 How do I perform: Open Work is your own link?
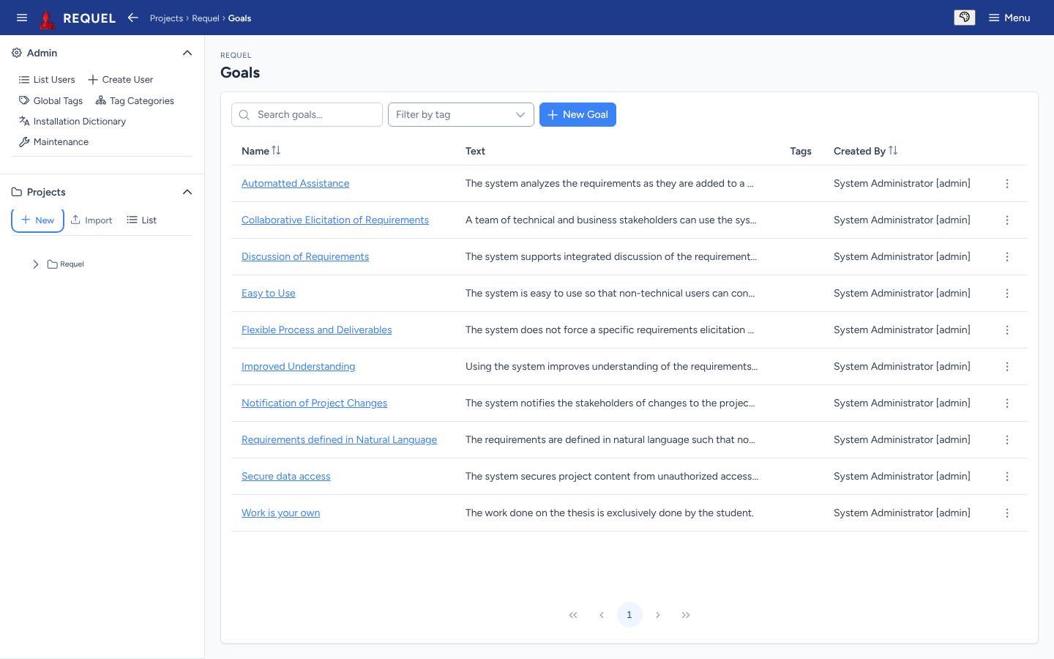pyautogui.click(x=281, y=513)
